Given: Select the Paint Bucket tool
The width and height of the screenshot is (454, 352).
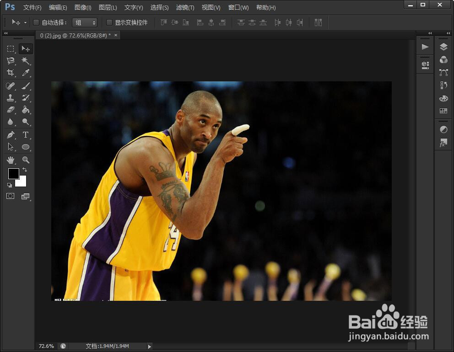Looking at the screenshot, I should (x=26, y=110).
